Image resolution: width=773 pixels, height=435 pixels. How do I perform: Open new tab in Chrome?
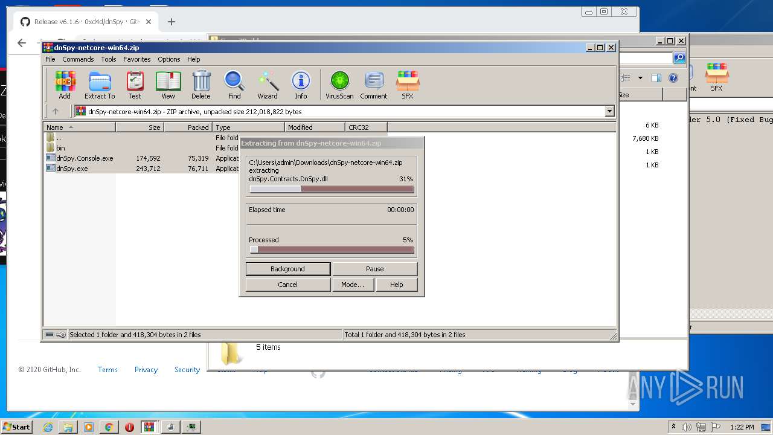coord(172,22)
